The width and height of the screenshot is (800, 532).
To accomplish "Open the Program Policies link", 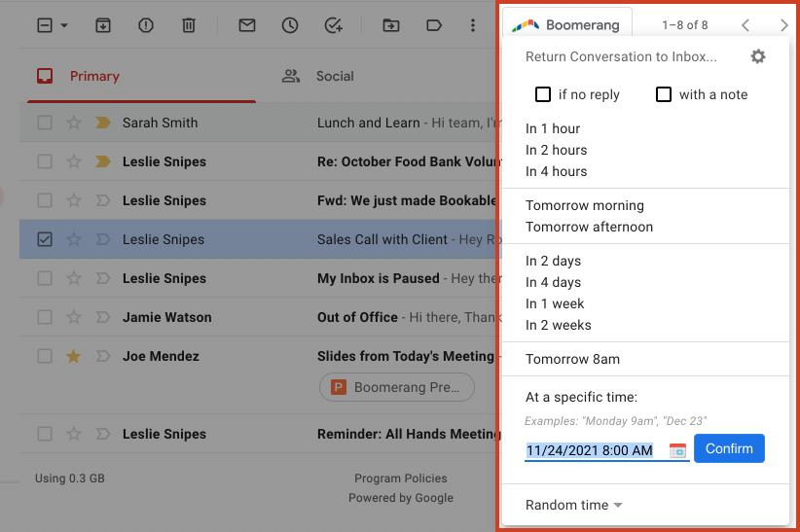I will coord(401,479).
